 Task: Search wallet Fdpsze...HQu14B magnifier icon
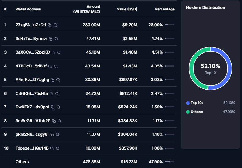click(58, 148)
